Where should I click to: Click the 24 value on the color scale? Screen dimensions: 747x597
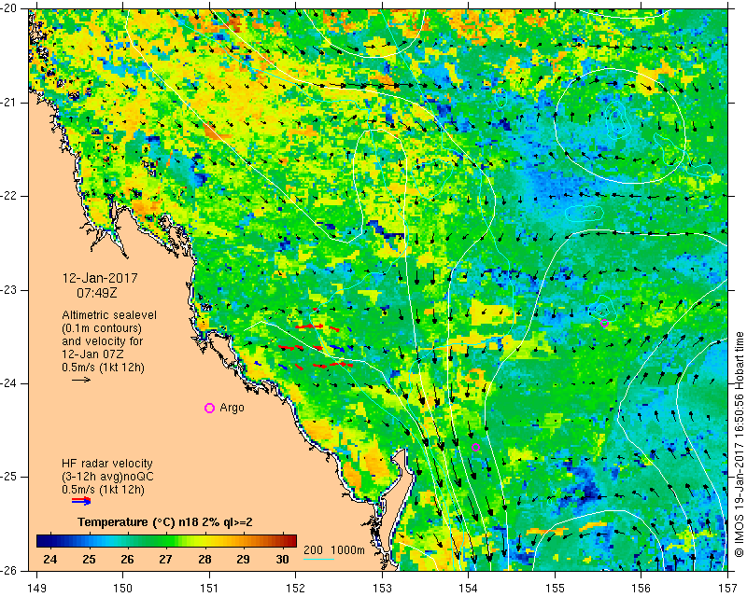coord(49,560)
